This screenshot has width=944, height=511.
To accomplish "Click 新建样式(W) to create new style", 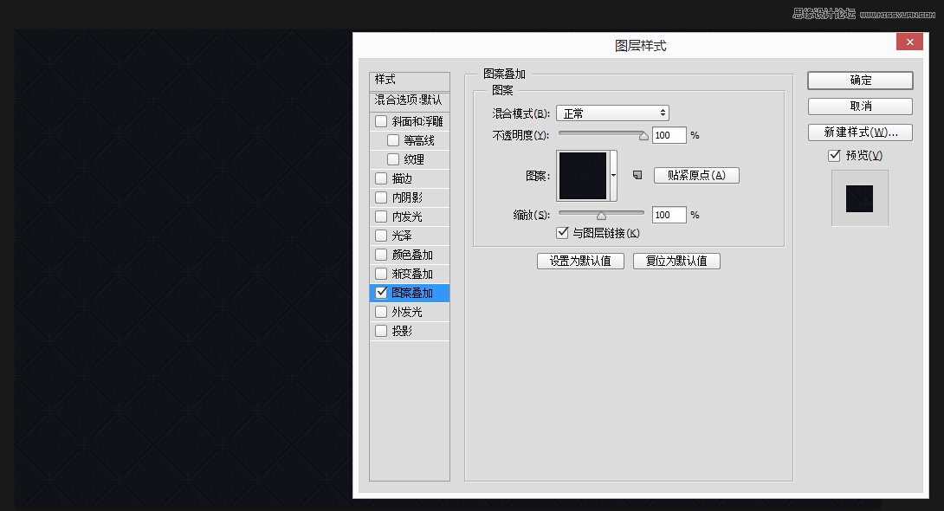I will click(860, 132).
